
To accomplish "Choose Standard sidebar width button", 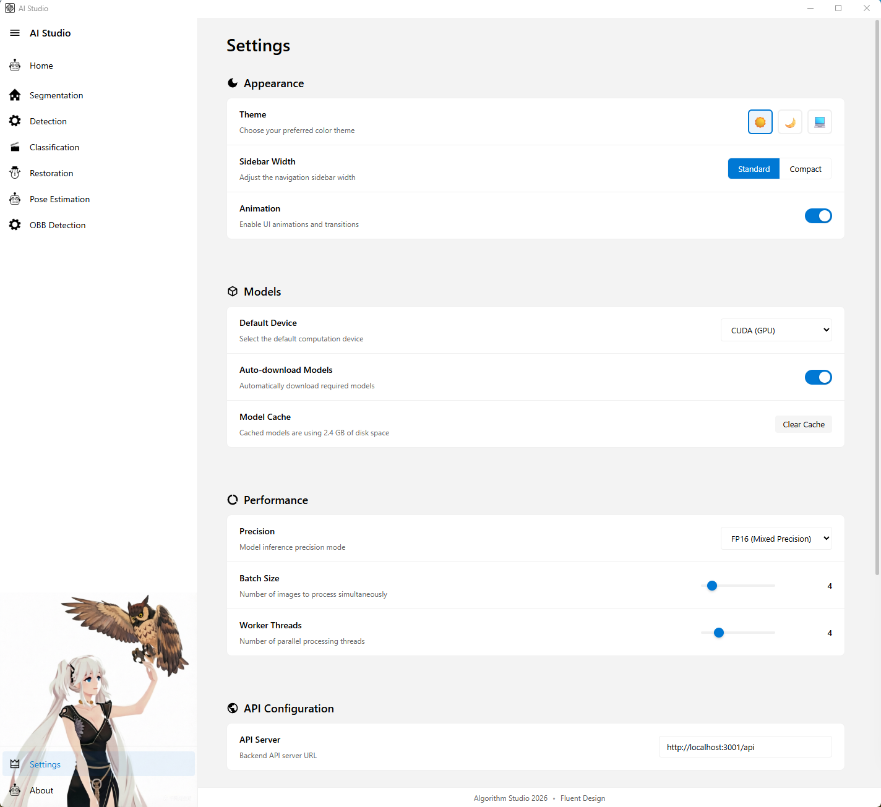I will point(754,169).
